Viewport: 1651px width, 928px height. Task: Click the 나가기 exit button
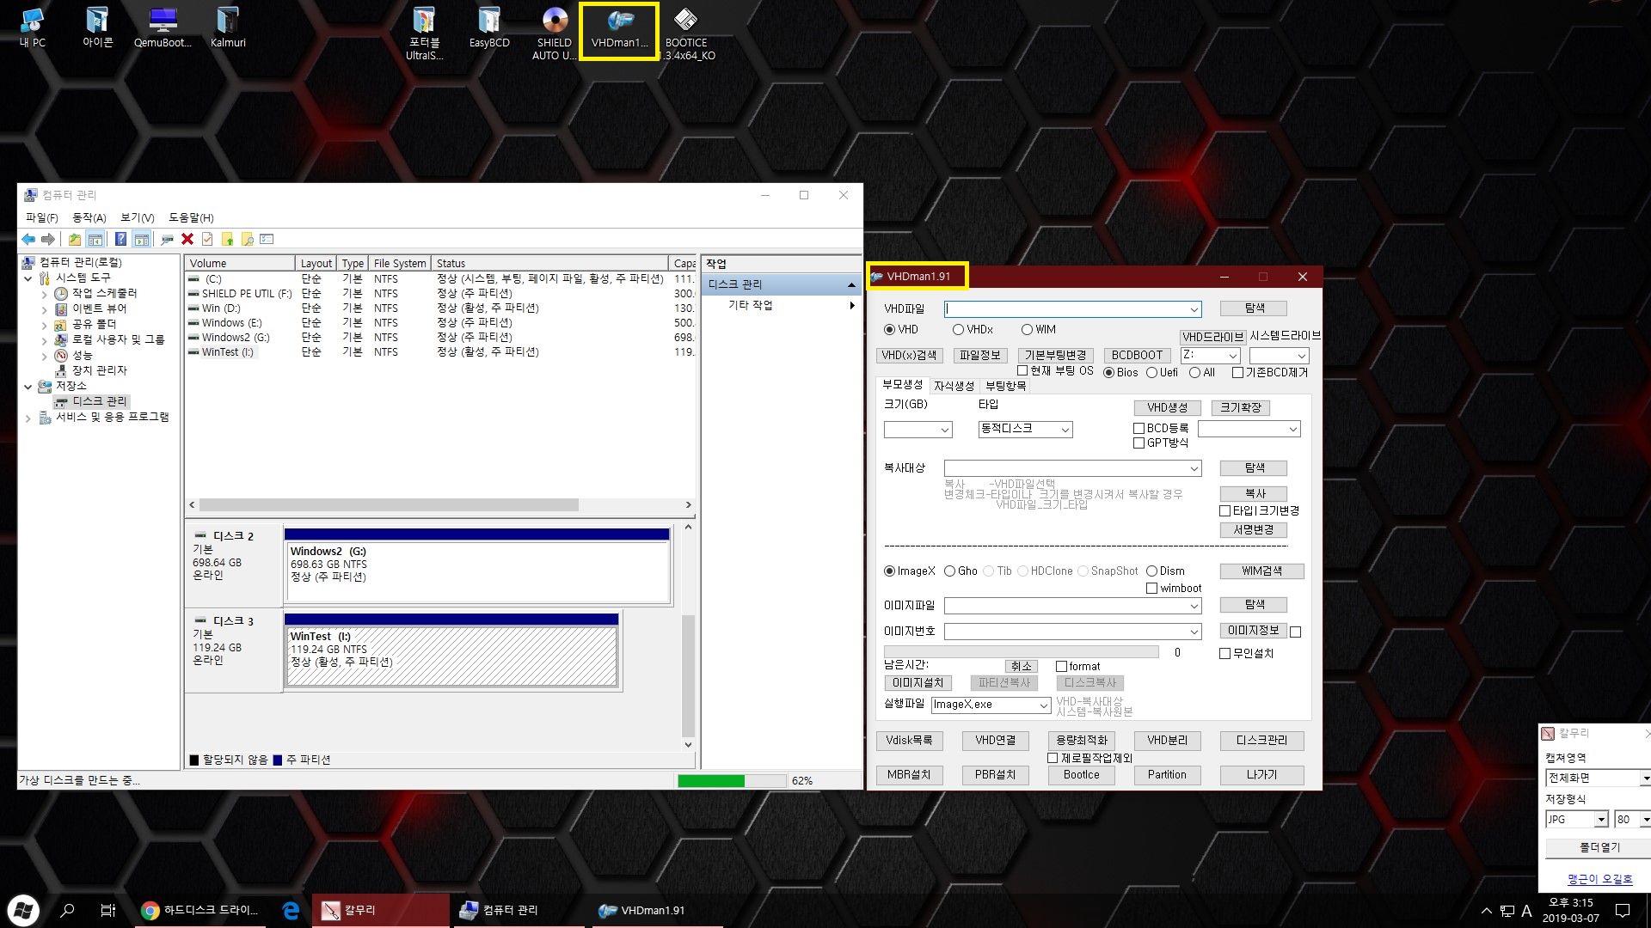[1261, 775]
